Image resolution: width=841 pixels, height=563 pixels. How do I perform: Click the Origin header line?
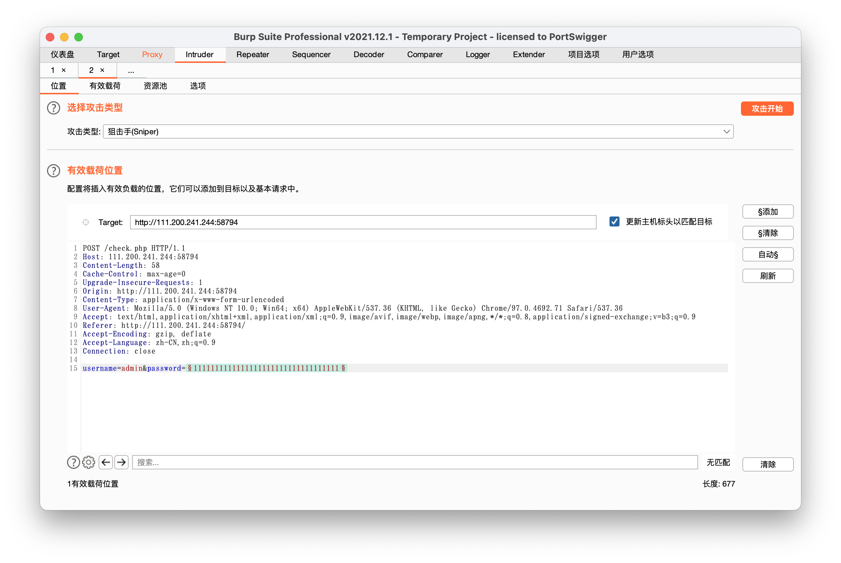click(160, 292)
